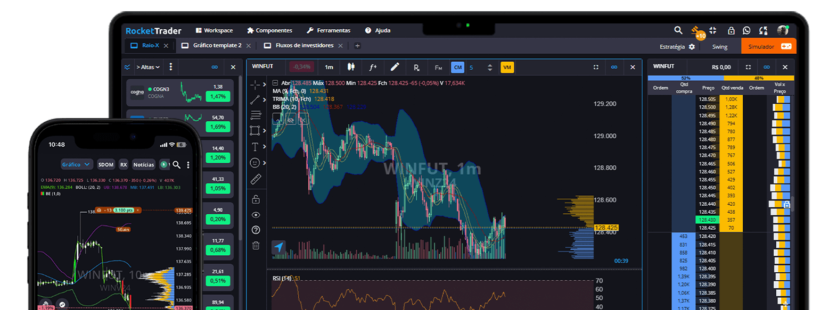Click the 52% buy-side bar in order book
Screen dimensions: 837x310
(x=685, y=78)
